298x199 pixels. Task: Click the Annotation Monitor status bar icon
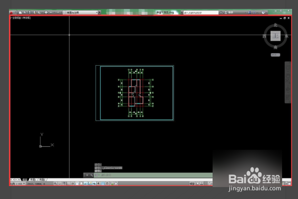click(x=116, y=184)
